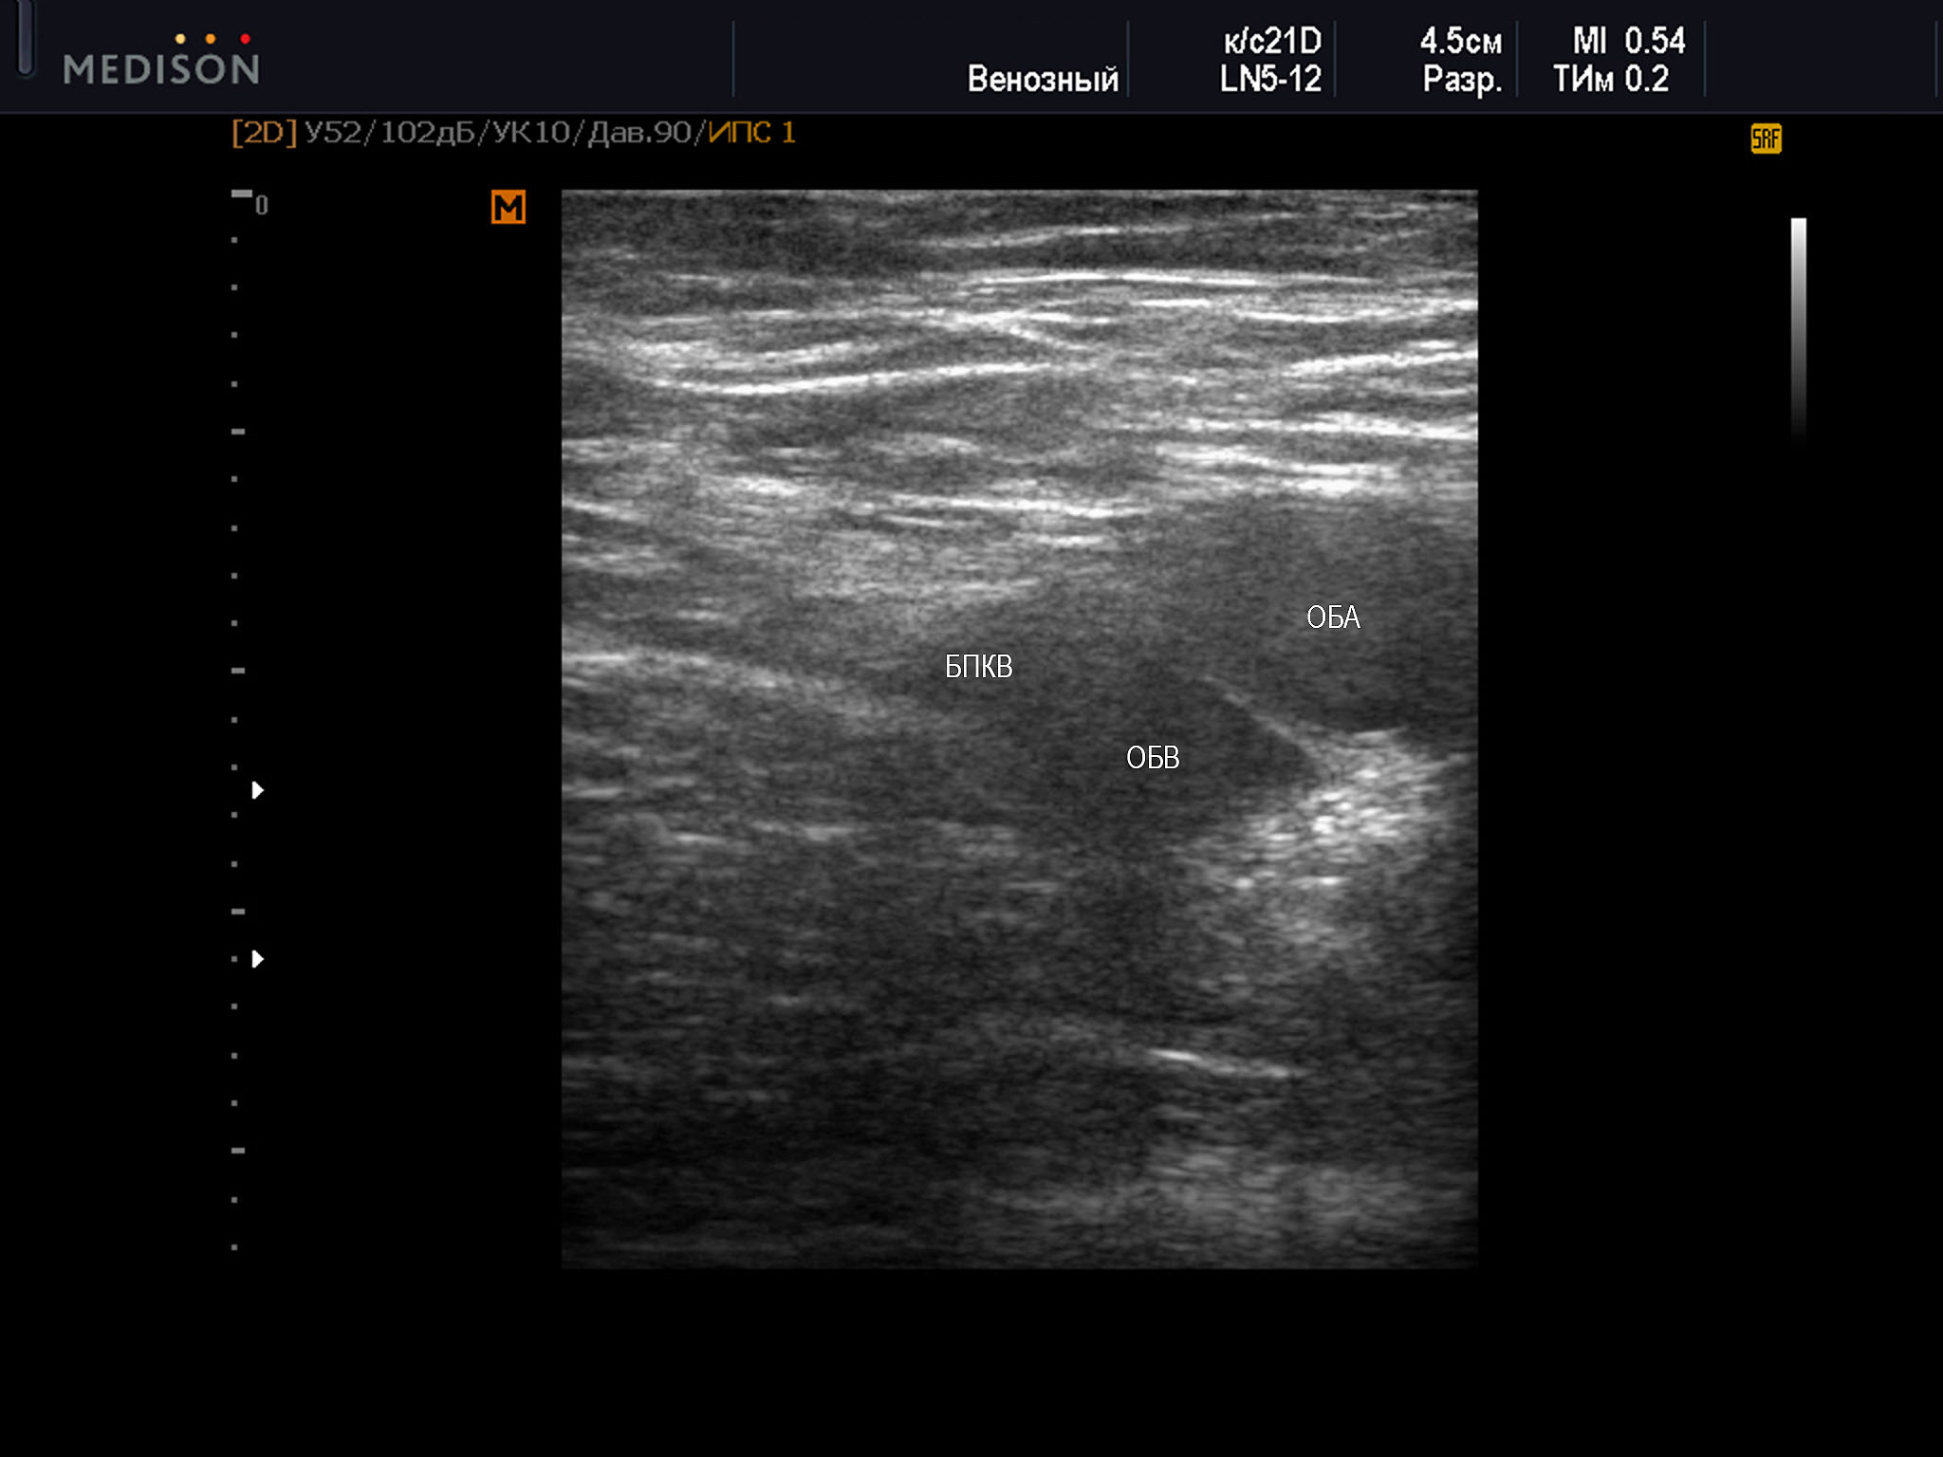Click the БПКВ annotation label
The height and width of the screenshot is (1457, 1943).
click(x=978, y=667)
